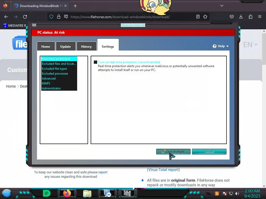
Task: Select Excluded files and locations
Action: pyautogui.click(x=59, y=64)
